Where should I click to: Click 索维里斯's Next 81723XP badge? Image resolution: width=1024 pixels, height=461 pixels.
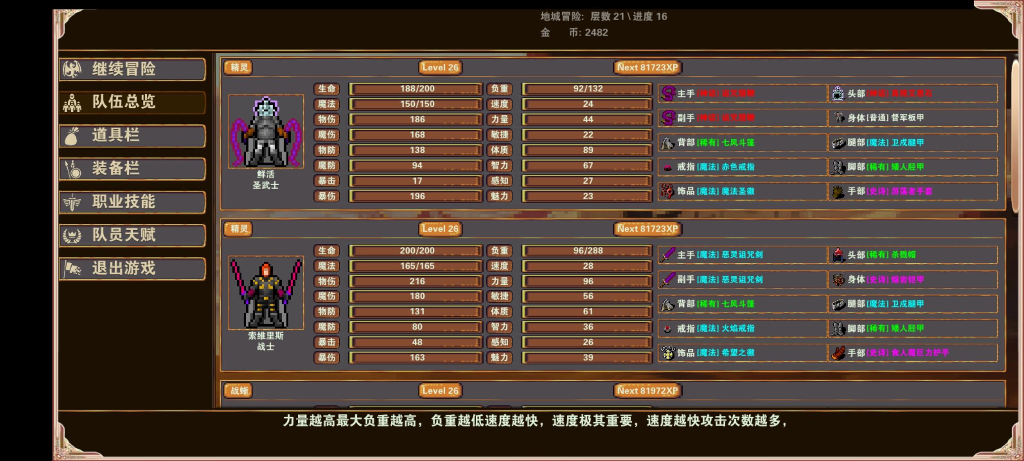pyautogui.click(x=648, y=229)
